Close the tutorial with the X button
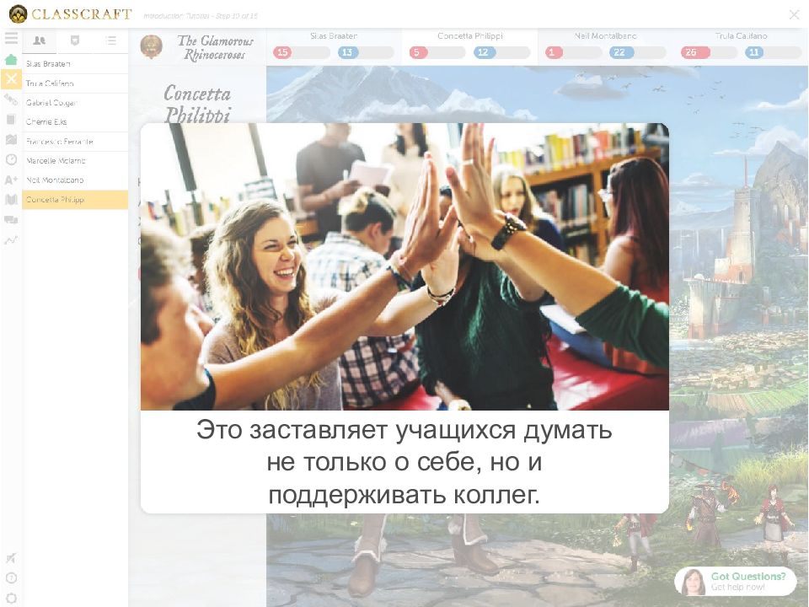The image size is (809, 607). (x=793, y=14)
